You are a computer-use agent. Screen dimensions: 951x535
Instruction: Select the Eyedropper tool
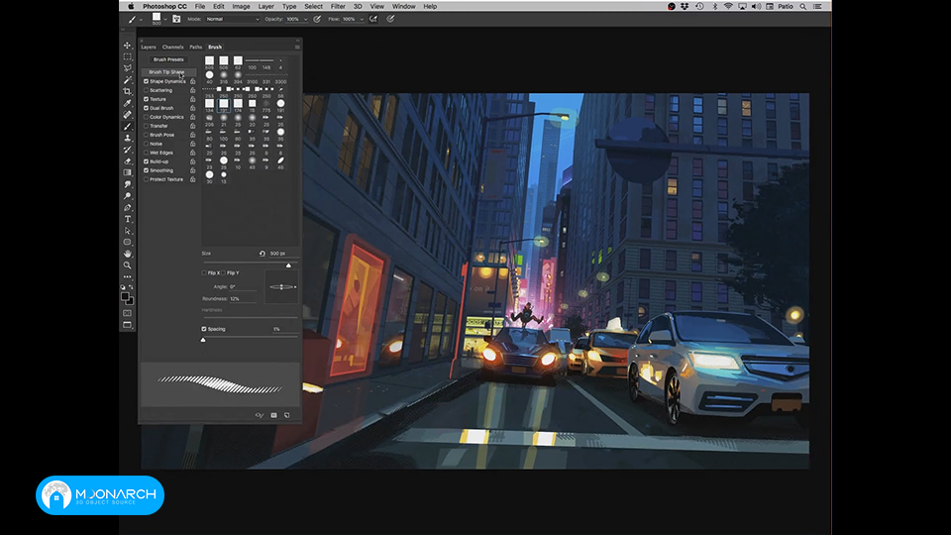coord(128,103)
